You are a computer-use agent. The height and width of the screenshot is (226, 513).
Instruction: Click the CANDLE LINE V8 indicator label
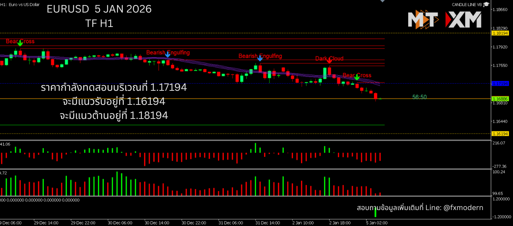466,5
